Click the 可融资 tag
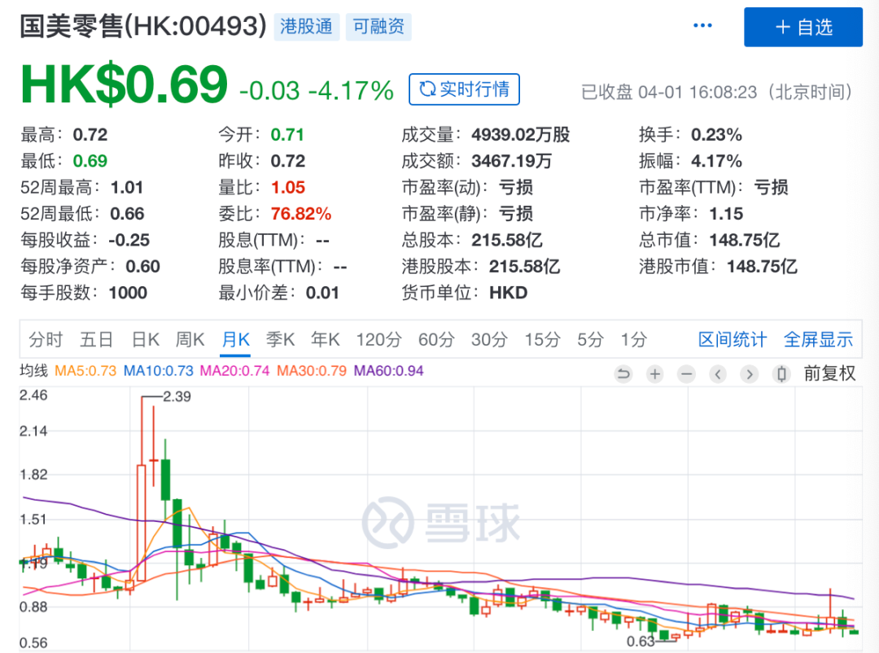Screen dimensions: 879x653 coord(379,26)
